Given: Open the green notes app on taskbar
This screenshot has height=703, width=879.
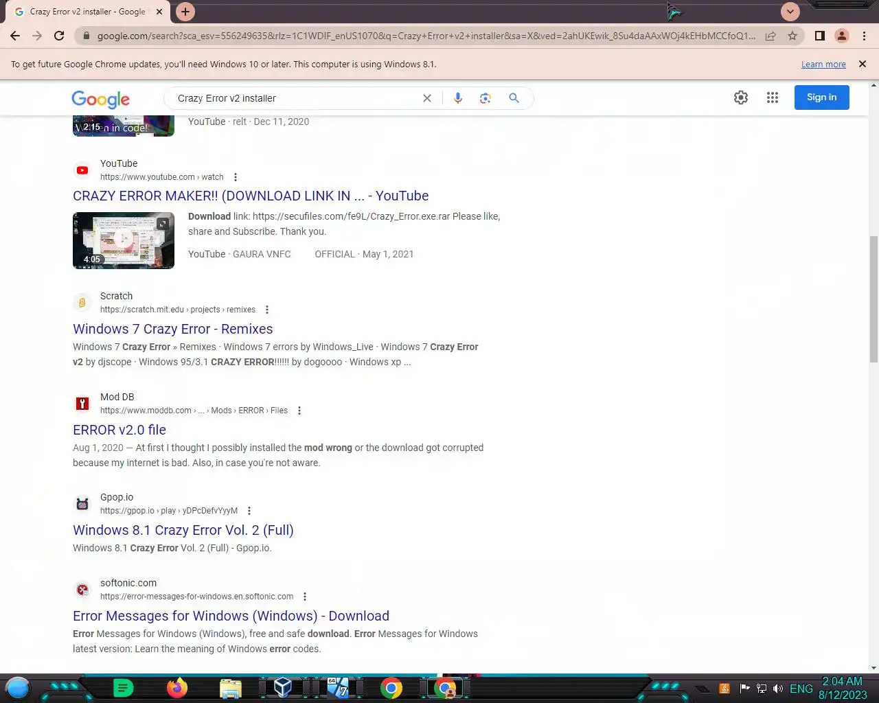Looking at the screenshot, I should coord(123,687).
